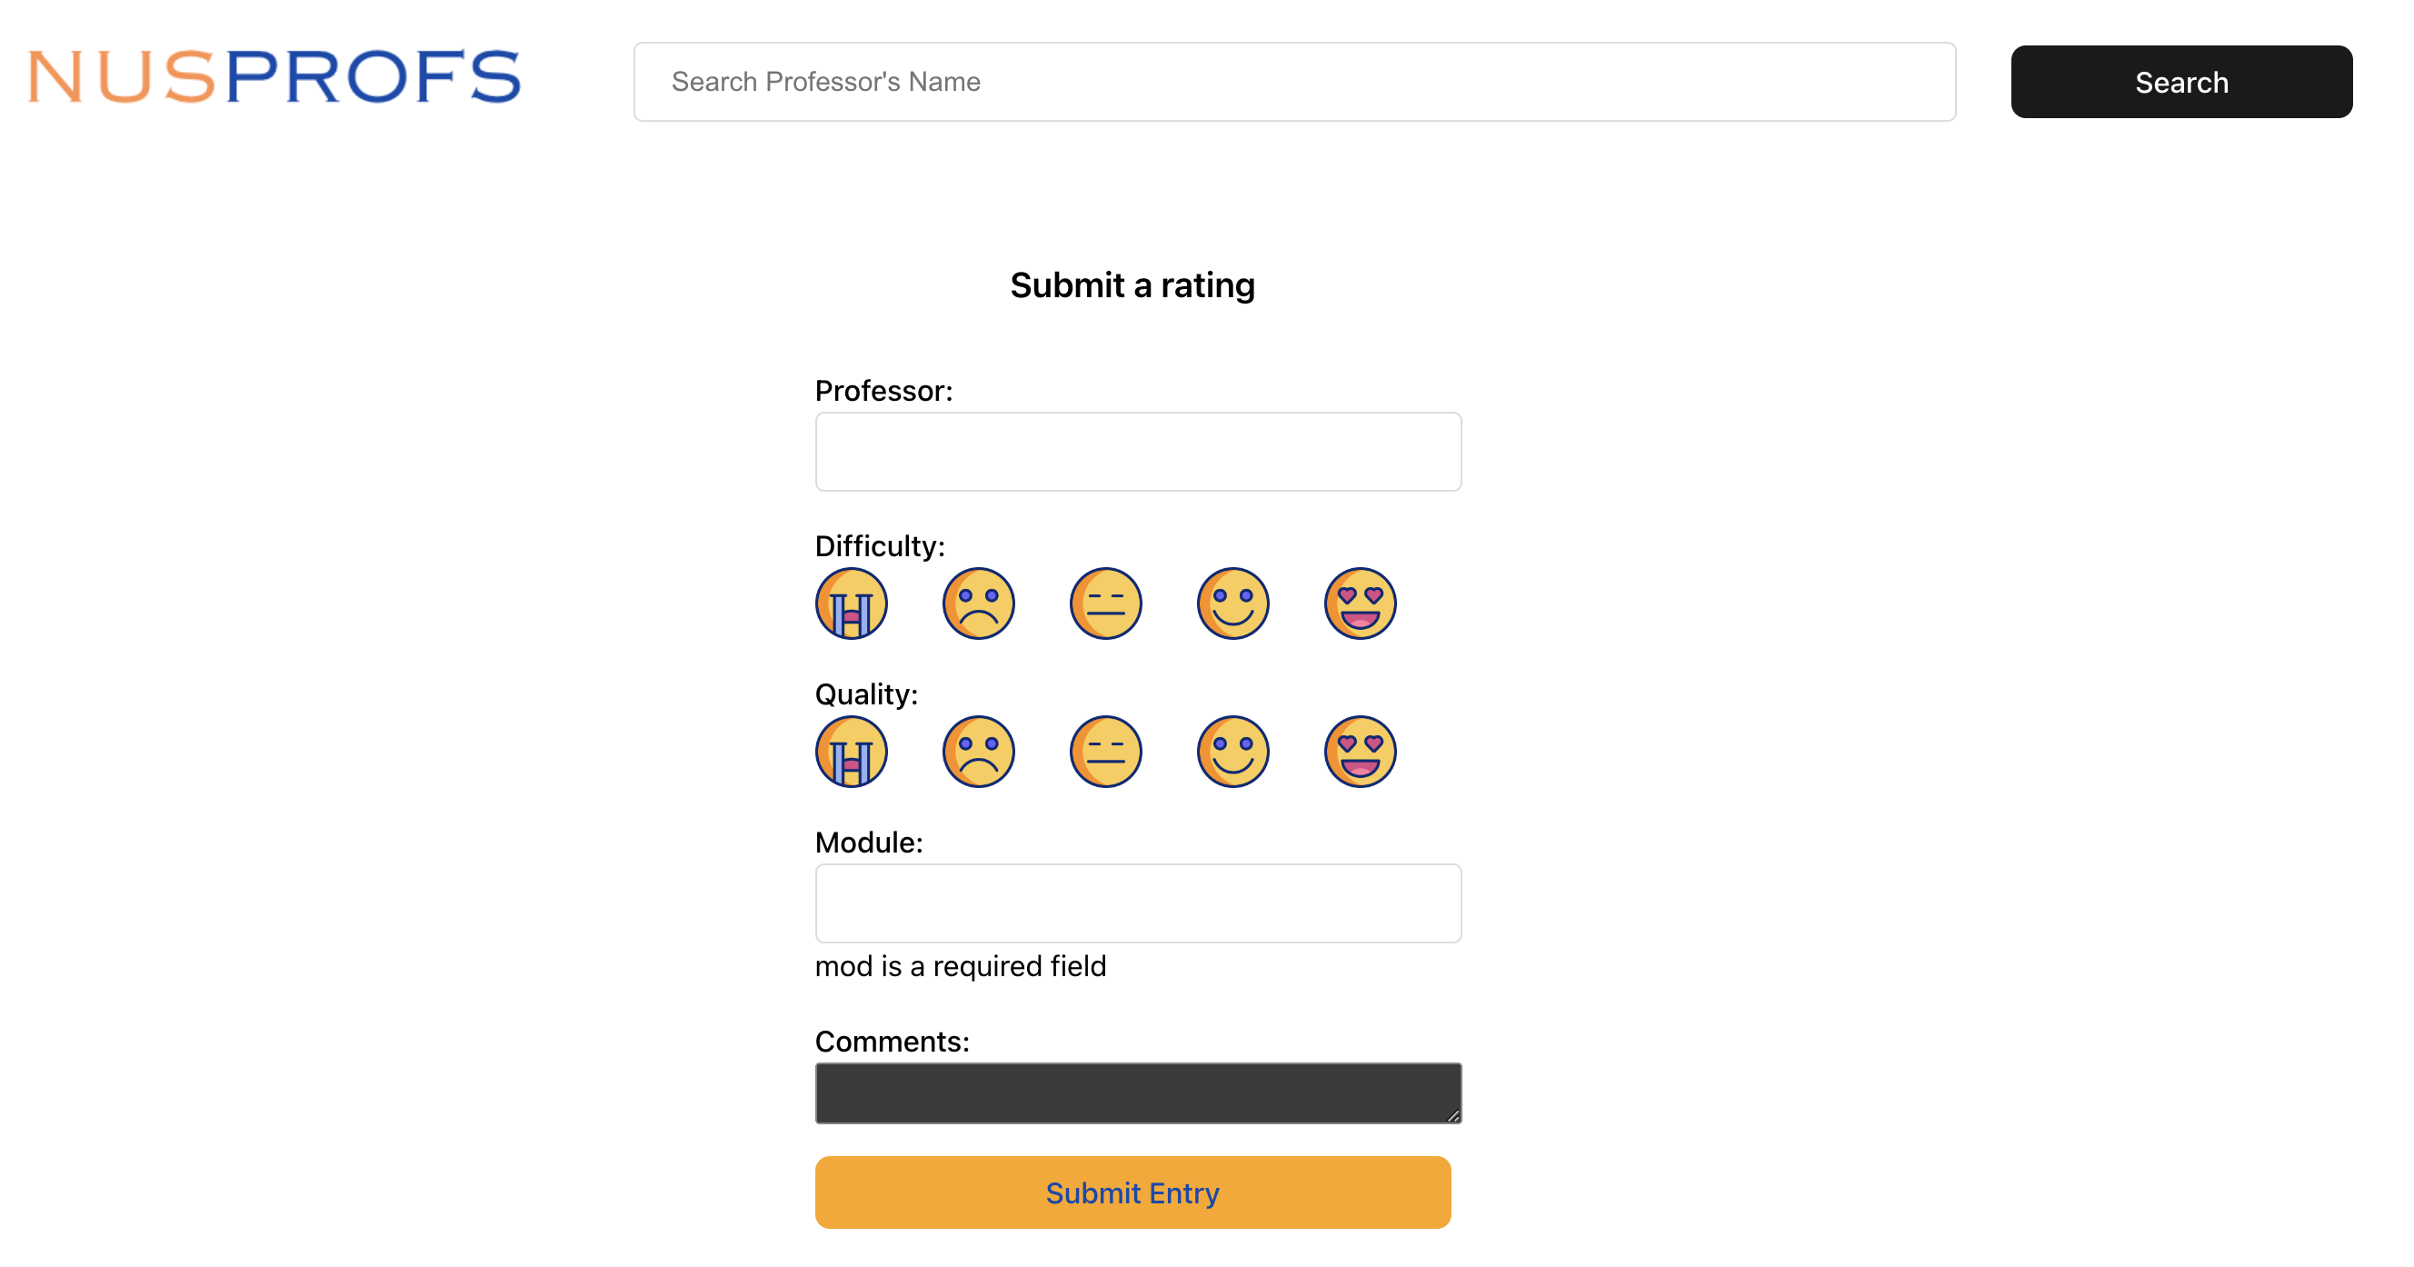Select crying face for Quality rating
Image resolution: width=2414 pixels, height=1267 pixels.
[851, 752]
